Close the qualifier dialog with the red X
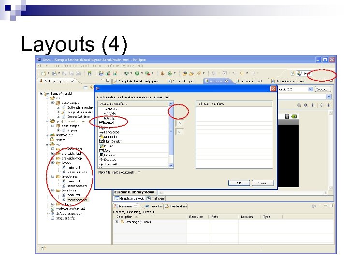Viewport: 348px width, 261px height. pyautogui.click(x=273, y=89)
